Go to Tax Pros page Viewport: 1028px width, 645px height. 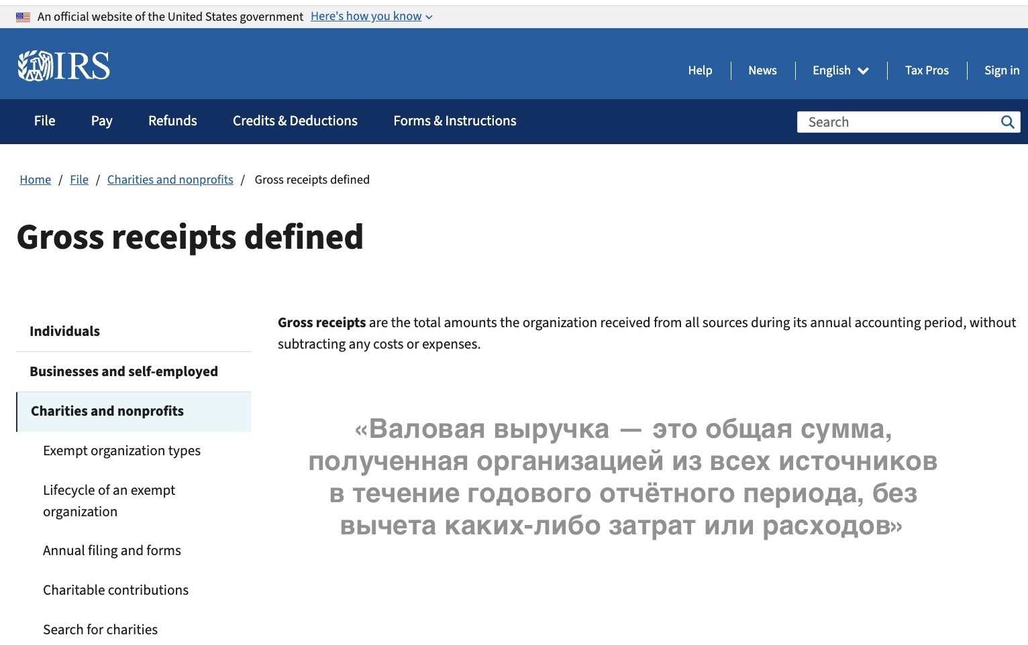[x=927, y=70]
